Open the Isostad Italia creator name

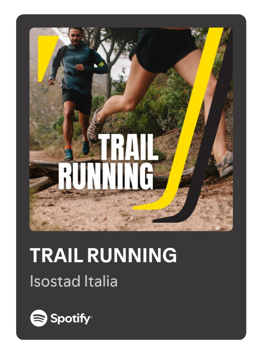coord(74,281)
